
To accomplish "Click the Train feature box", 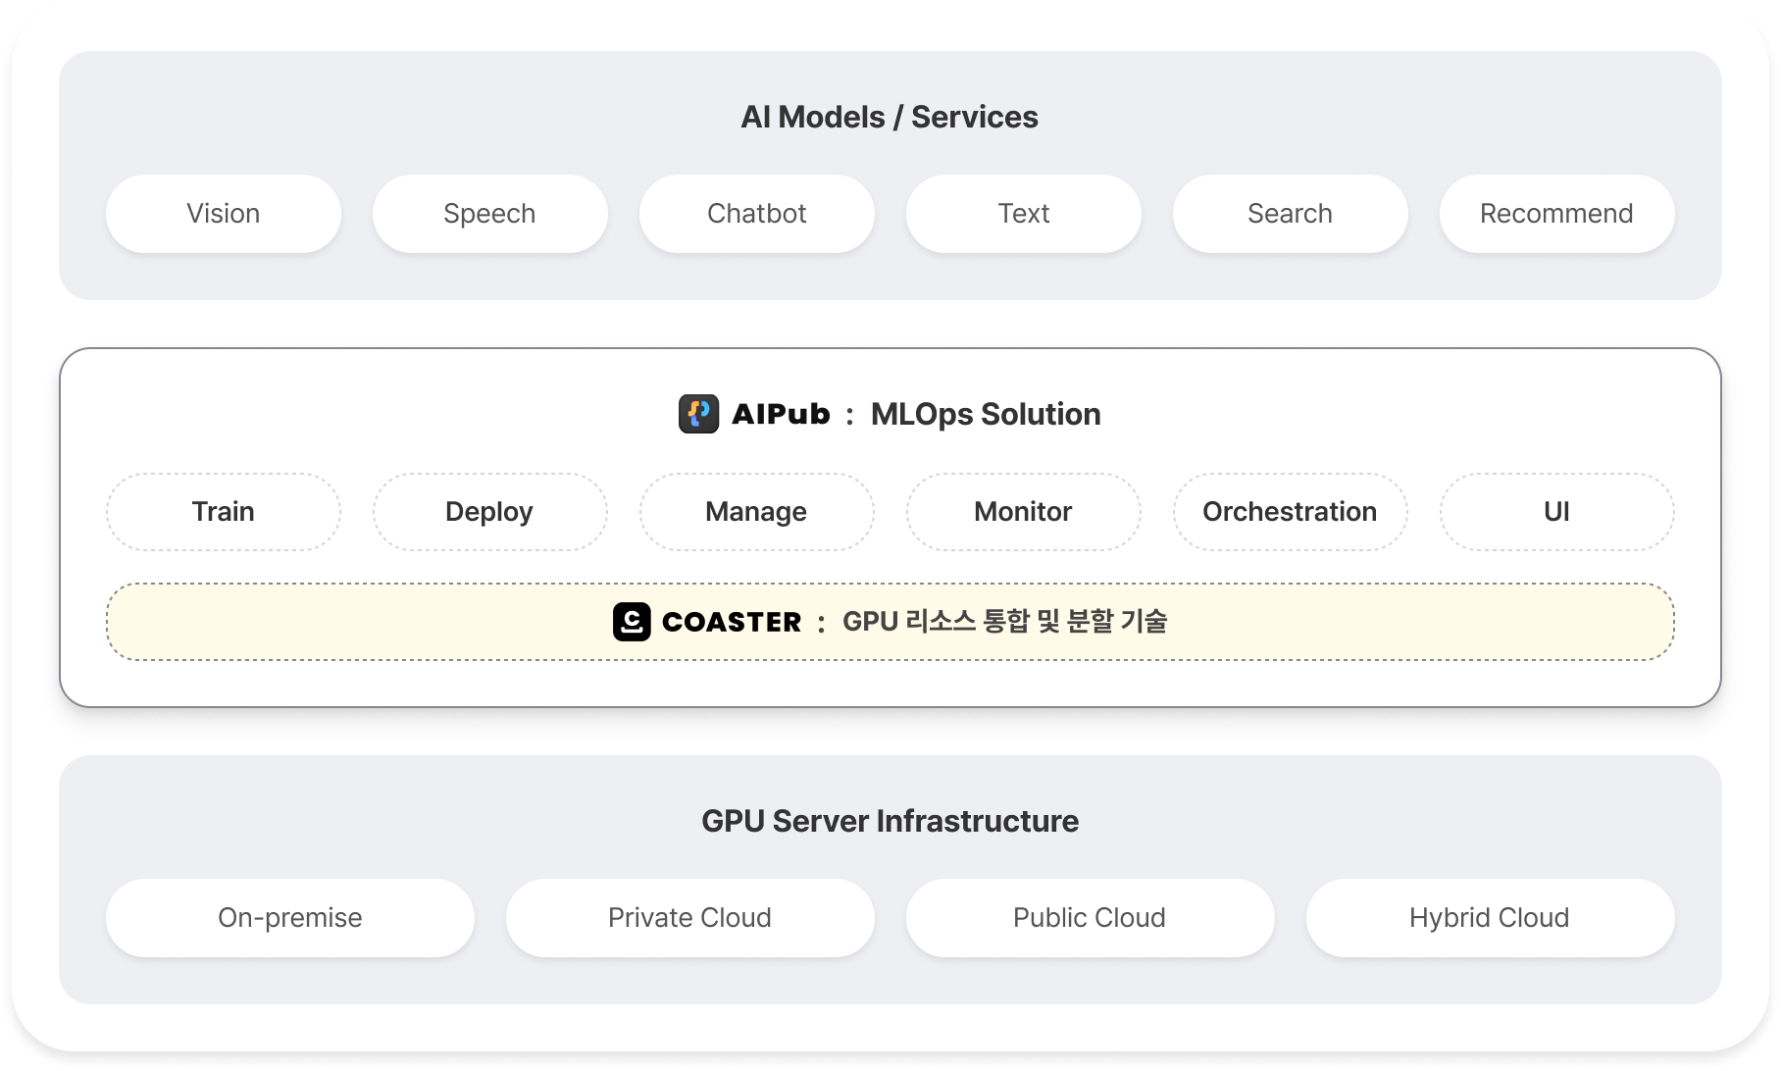I will 224,512.
